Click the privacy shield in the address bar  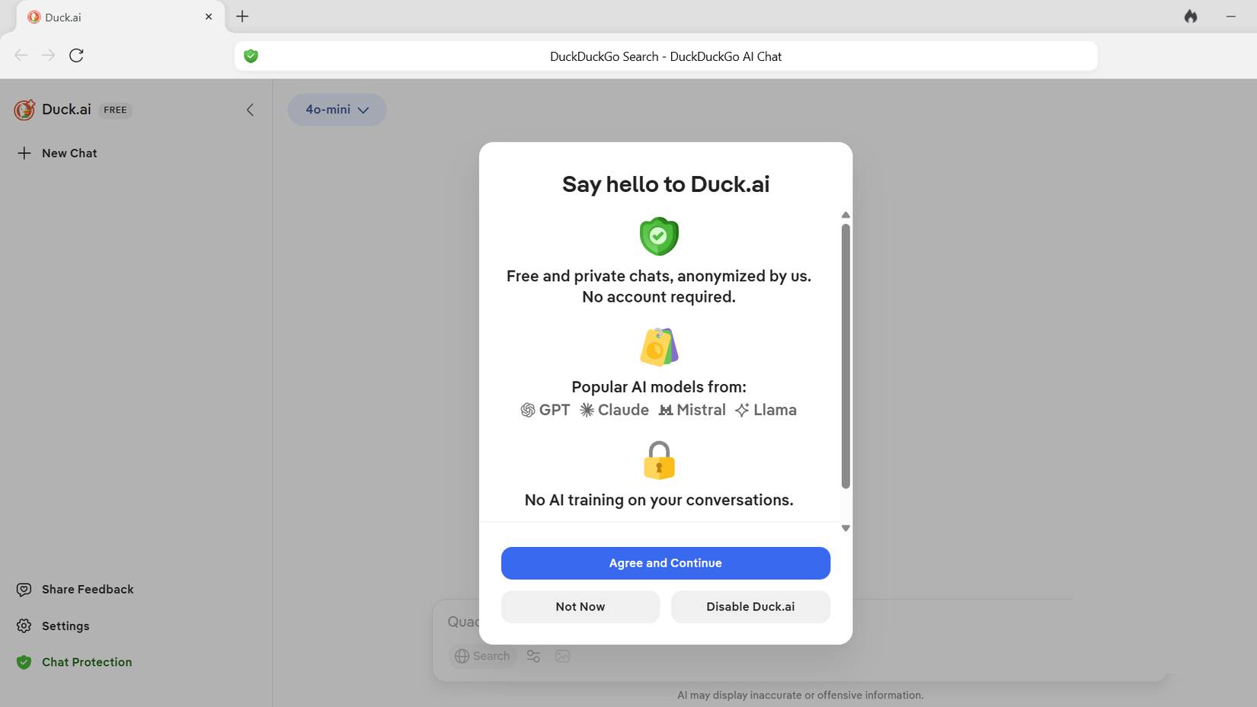(x=251, y=56)
